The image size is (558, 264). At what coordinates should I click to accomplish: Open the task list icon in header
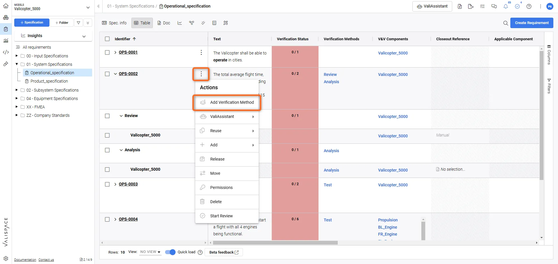482,6
